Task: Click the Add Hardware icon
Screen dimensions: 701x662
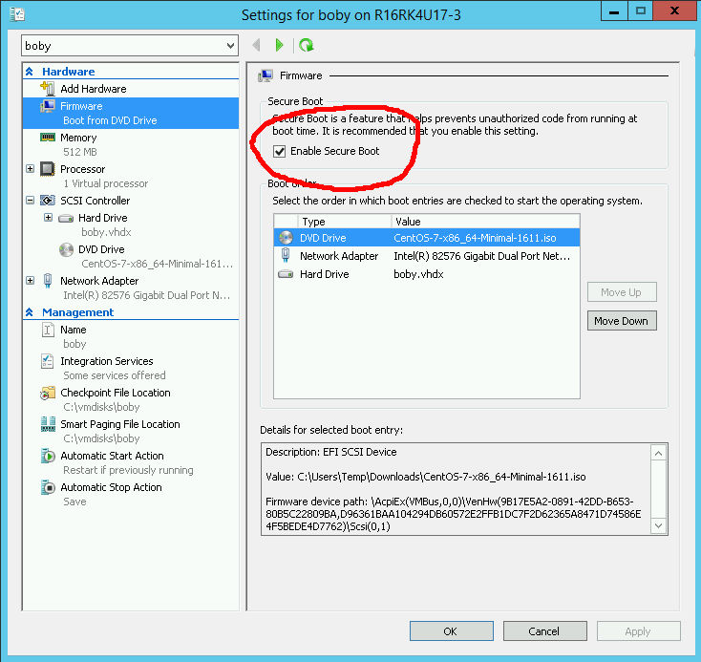Action: coord(48,88)
